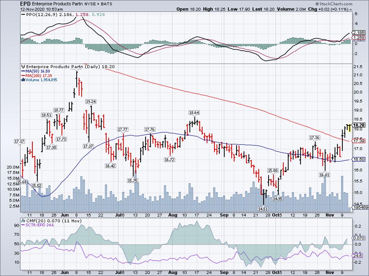369x276 pixels.
Task: Click the 14.95 low price label
Action: click(x=278, y=199)
